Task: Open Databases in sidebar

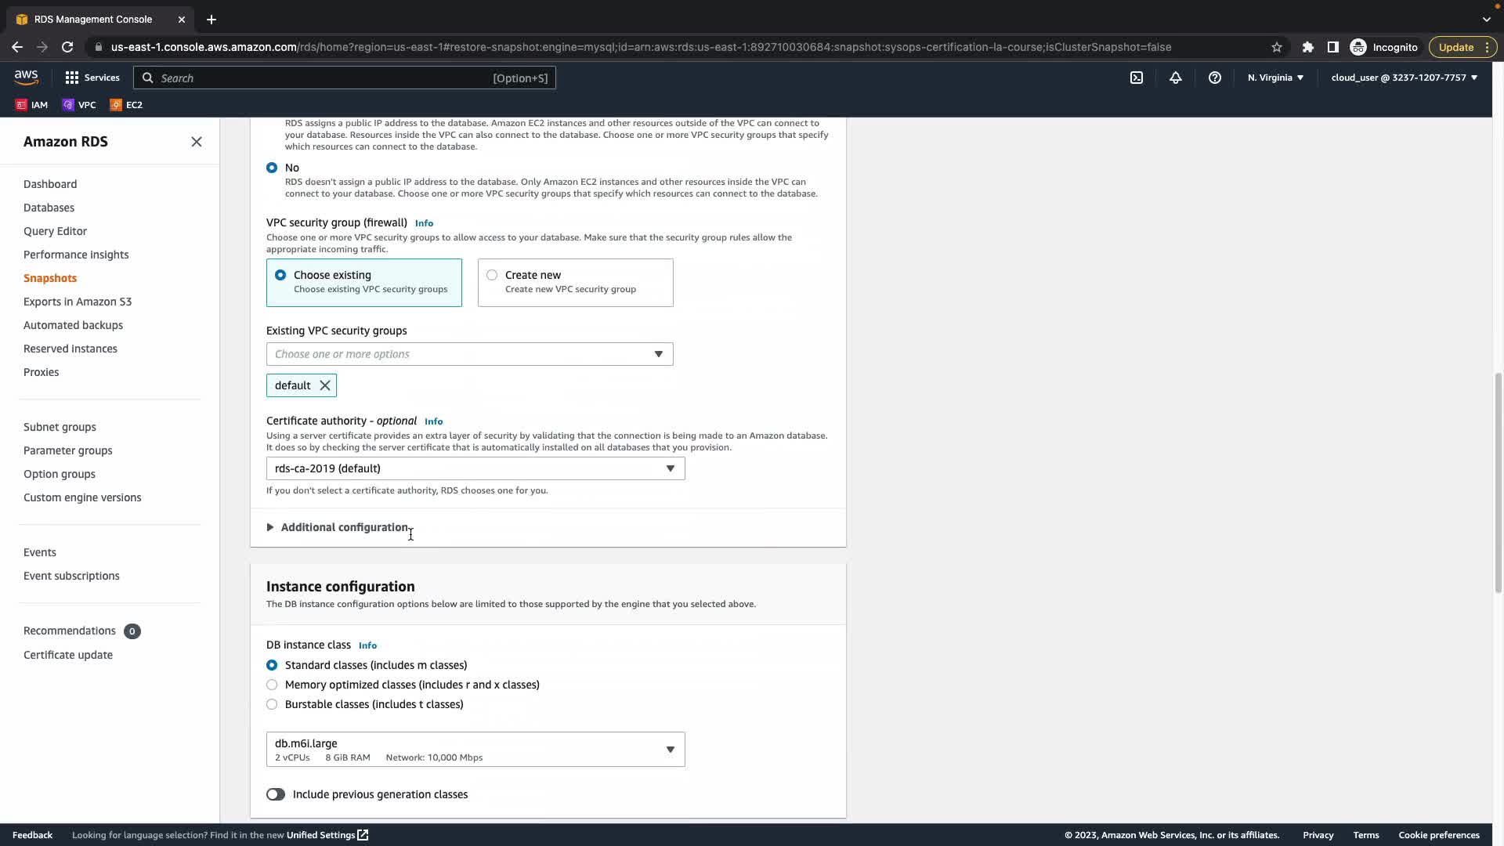Action: coord(49,208)
